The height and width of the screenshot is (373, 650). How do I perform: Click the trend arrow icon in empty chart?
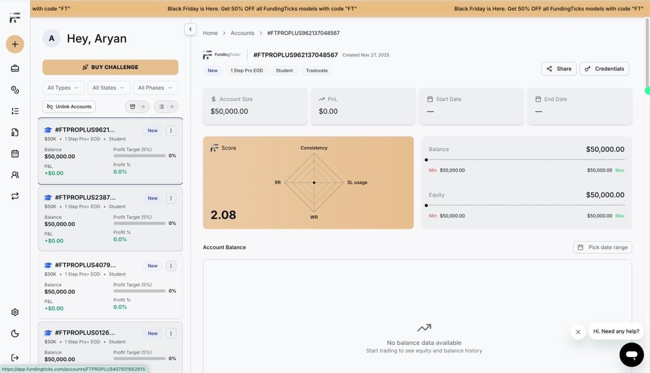coord(424,328)
